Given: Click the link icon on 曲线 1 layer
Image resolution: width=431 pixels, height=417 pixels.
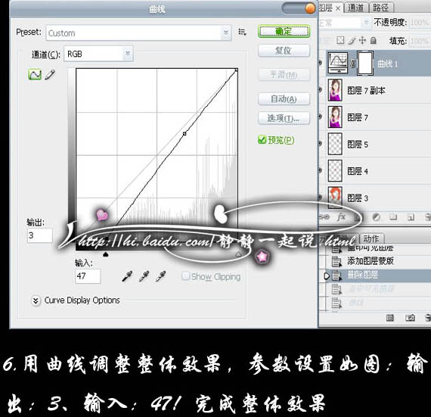Looking at the screenshot, I should coord(352,64).
